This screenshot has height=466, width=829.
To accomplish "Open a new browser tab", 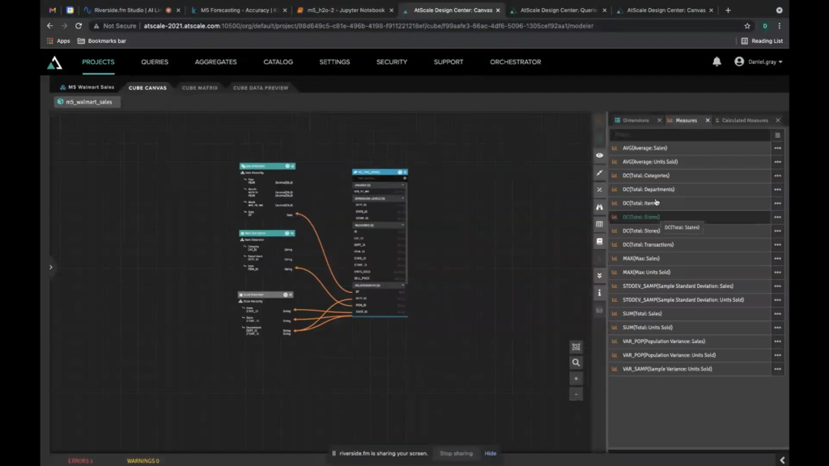I will tap(728, 10).
